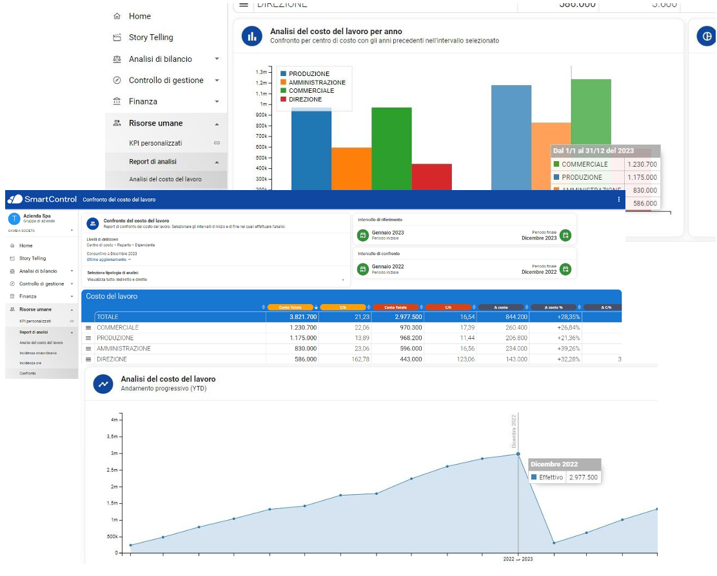Collapse Risorse umane in enlarged background sidebar

pyautogui.click(x=217, y=124)
